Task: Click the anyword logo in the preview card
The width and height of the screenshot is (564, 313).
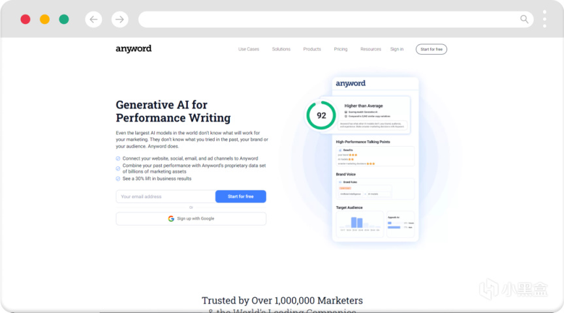Action: (x=351, y=83)
